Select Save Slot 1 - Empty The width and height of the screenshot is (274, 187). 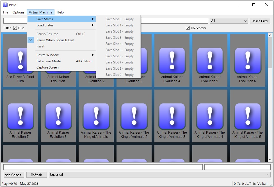pyautogui.click(x=118, y=25)
